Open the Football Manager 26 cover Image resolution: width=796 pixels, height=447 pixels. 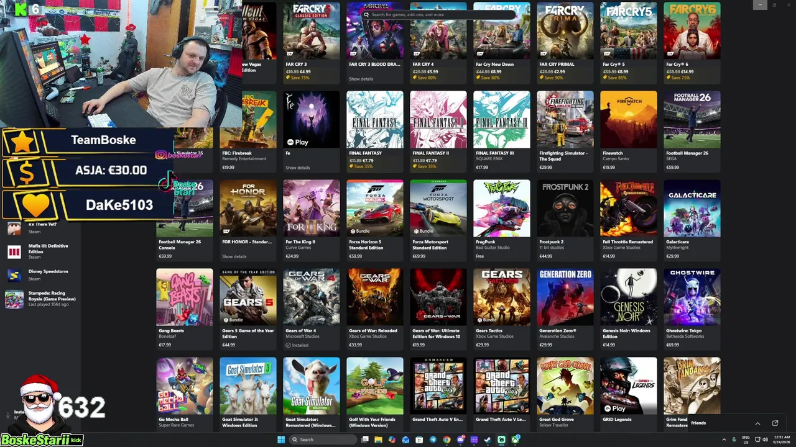click(x=692, y=119)
